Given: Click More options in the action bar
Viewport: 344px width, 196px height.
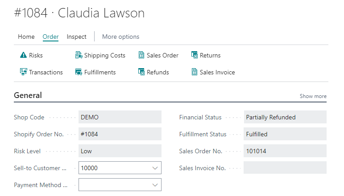Looking at the screenshot, I should coord(120,37).
